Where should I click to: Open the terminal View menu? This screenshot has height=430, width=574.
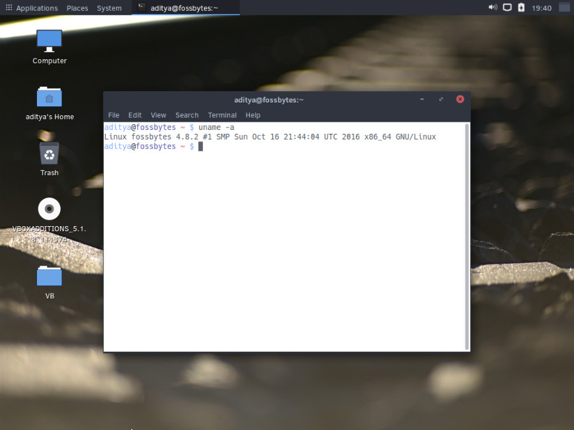(158, 115)
